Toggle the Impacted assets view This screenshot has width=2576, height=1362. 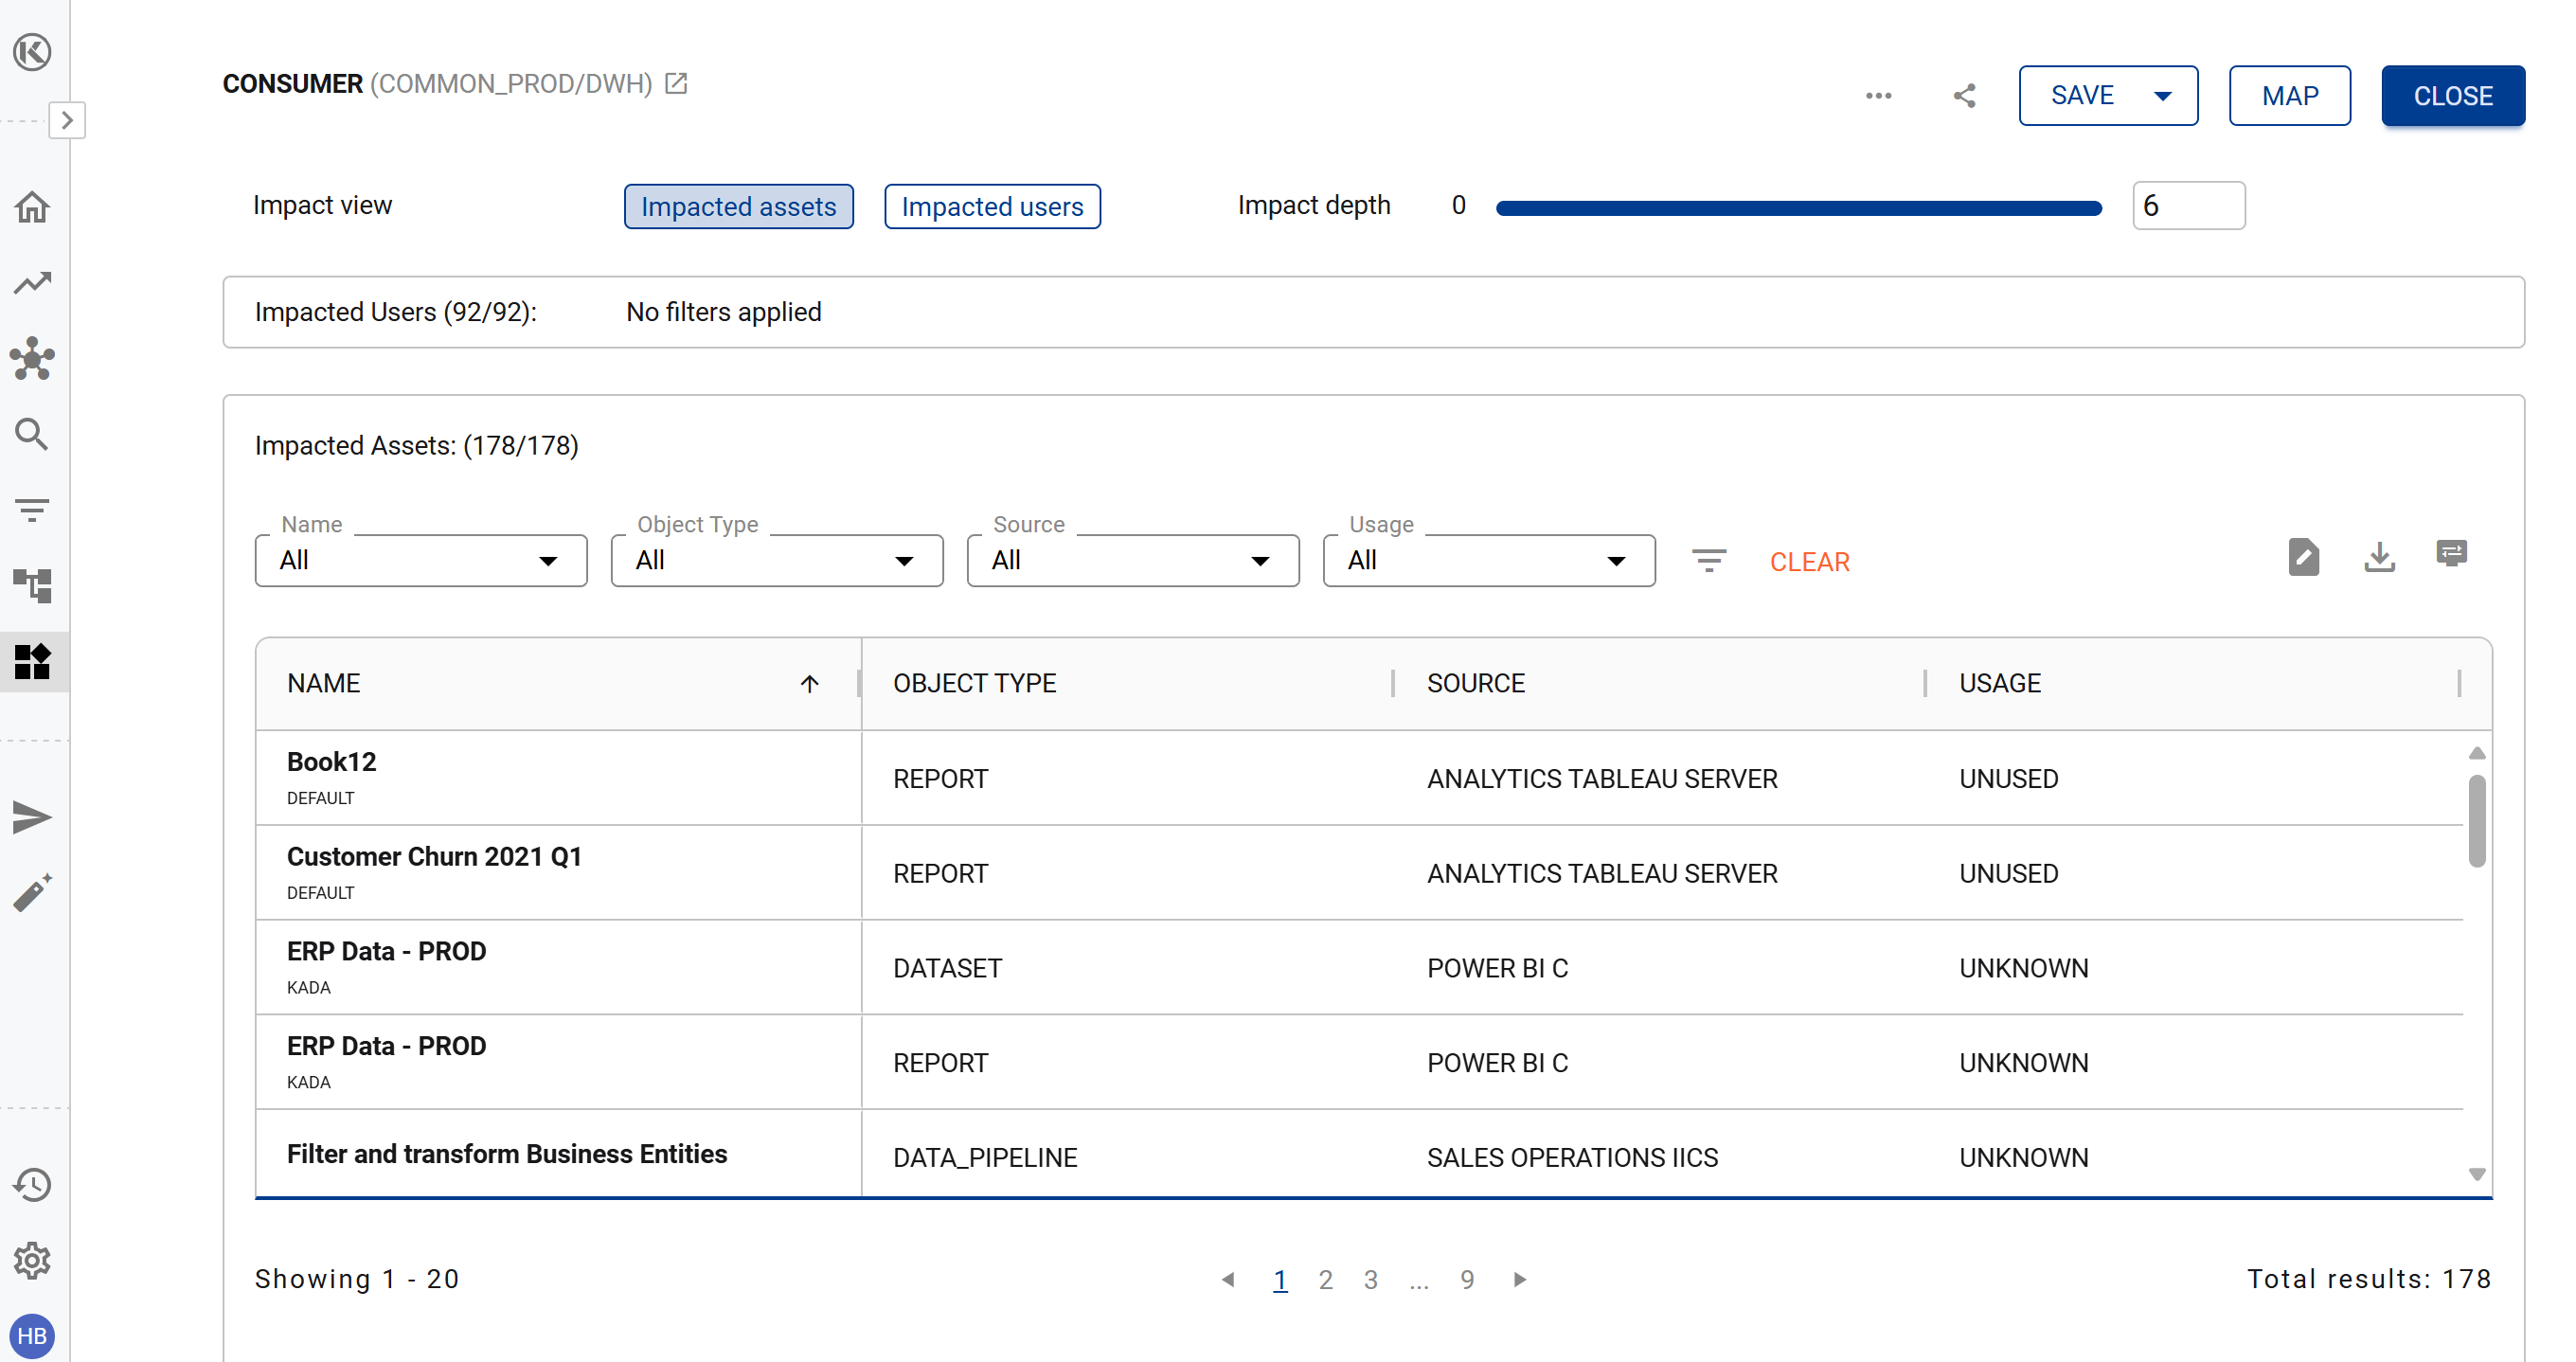coord(738,207)
